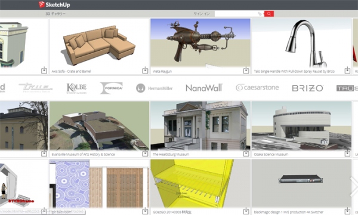Image resolution: width=358 pixels, height=215 pixels.
Task: Click the 'Weta Raygun' title text
Action: [x=162, y=72]
